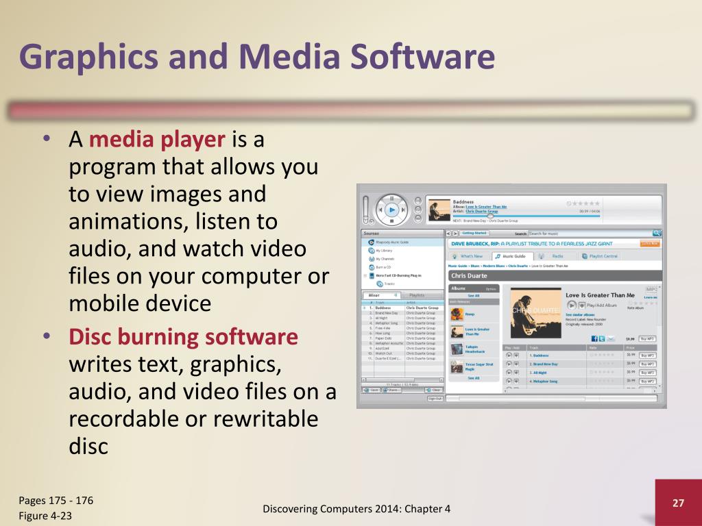
Task: Click the See similar albums link
Action: (580, 315)
